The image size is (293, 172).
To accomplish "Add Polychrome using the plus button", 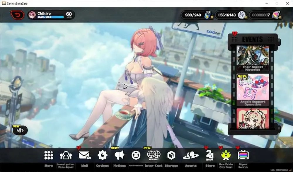I will click(280, 17).
